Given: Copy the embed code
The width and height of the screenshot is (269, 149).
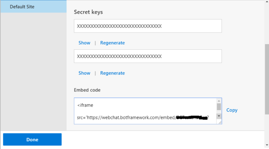Looking at the screenshot, I should coord(232,110).
